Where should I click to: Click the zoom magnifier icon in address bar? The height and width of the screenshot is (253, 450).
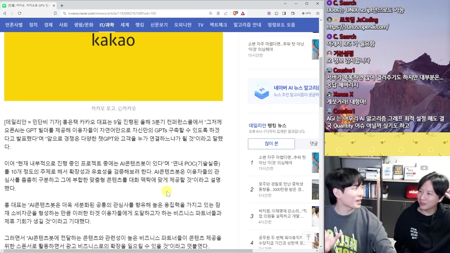tap(211, 13)
